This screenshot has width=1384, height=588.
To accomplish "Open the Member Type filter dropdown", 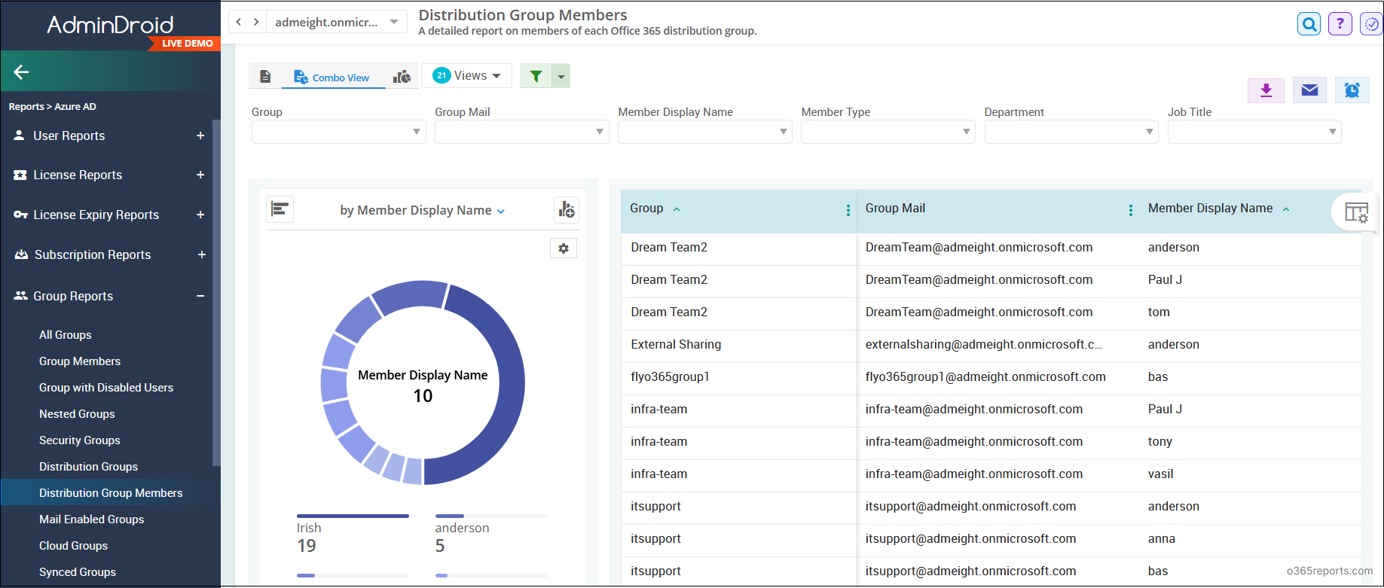I will (888, 132).
